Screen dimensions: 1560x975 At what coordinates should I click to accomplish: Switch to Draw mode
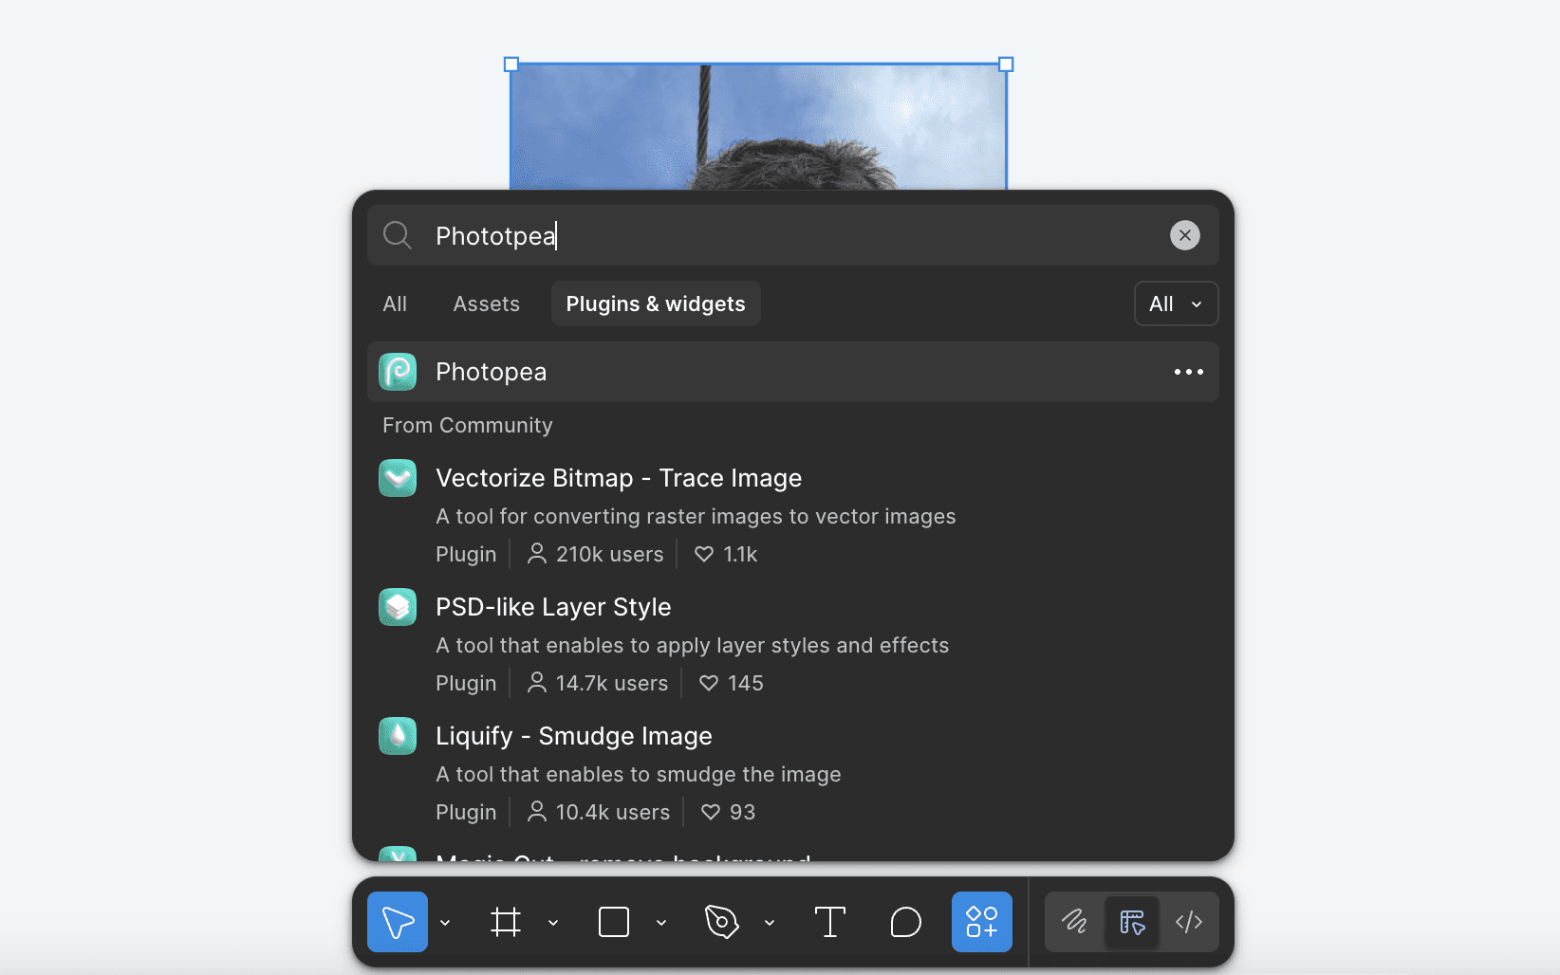click(x=1075, y=922)
